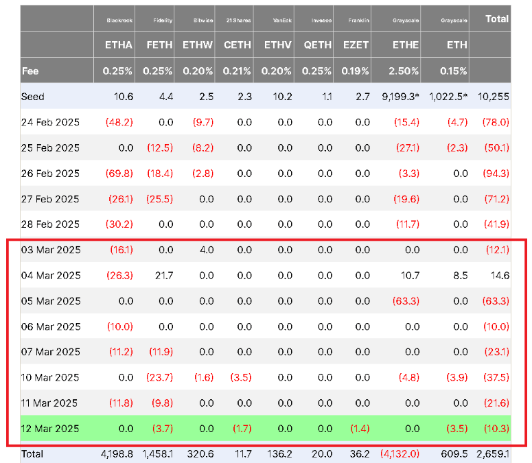Click the (63.3) ETHE outflow
Screen dimensions: 532x463
pos(406,301)
